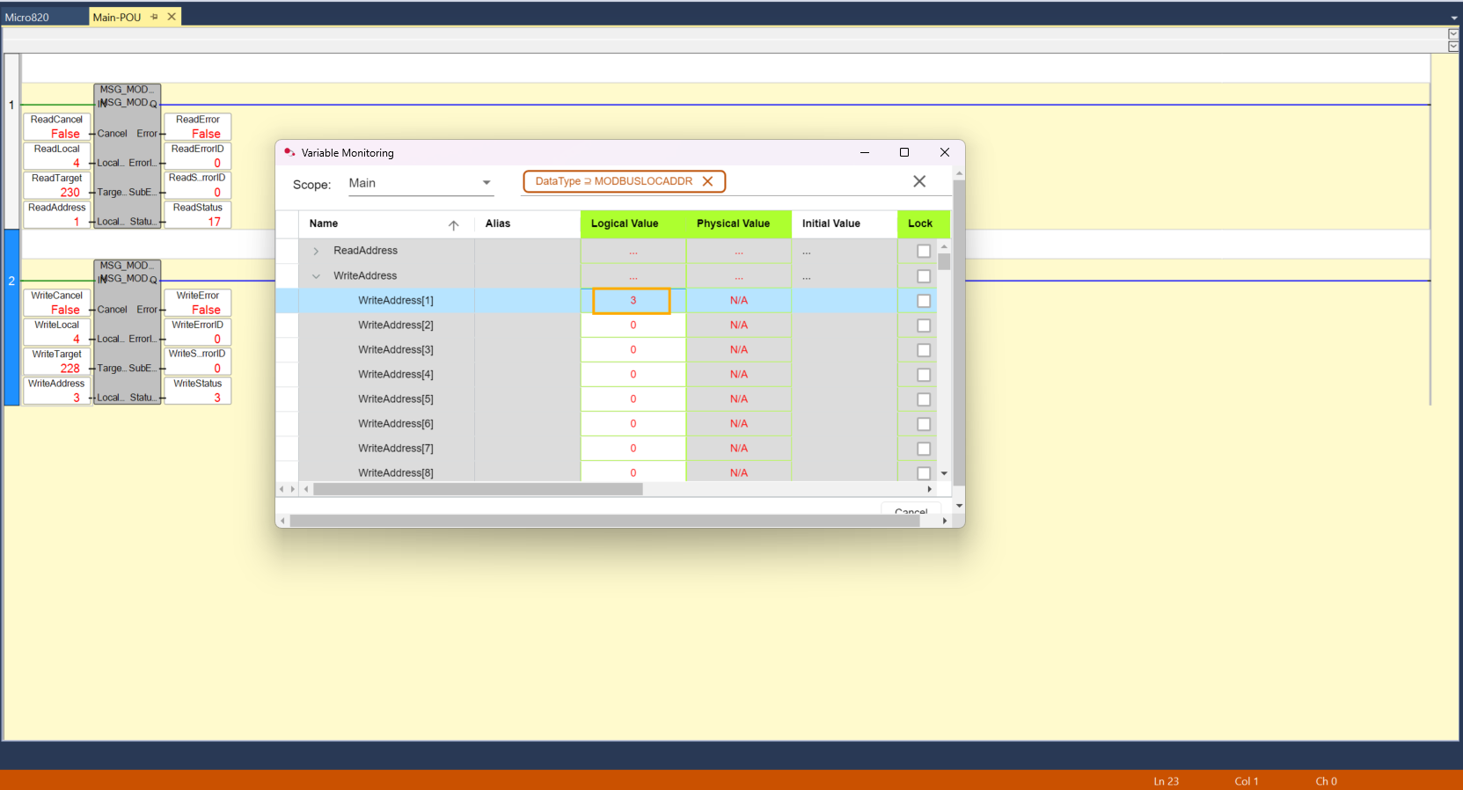This screenshot has width=1463, height=790.
Task: Enable Lock checkbox for ReadAddress
Action: point(923,252)
